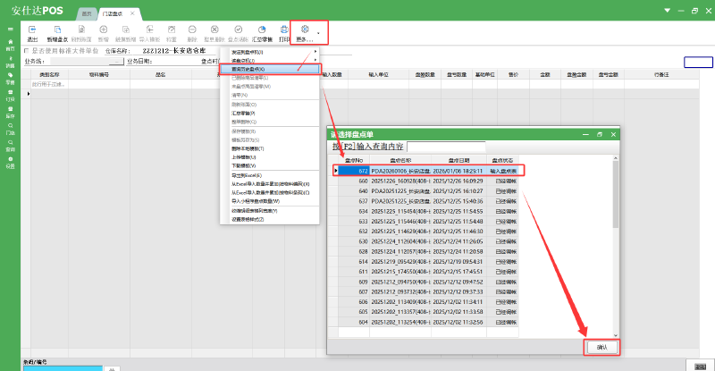715x371 pixels.
Task: Select stocktake row number 630
Action: coord(428,241)
